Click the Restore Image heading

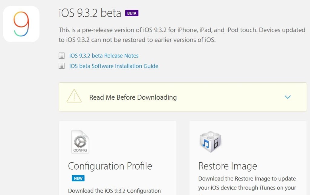pos(228,166)
